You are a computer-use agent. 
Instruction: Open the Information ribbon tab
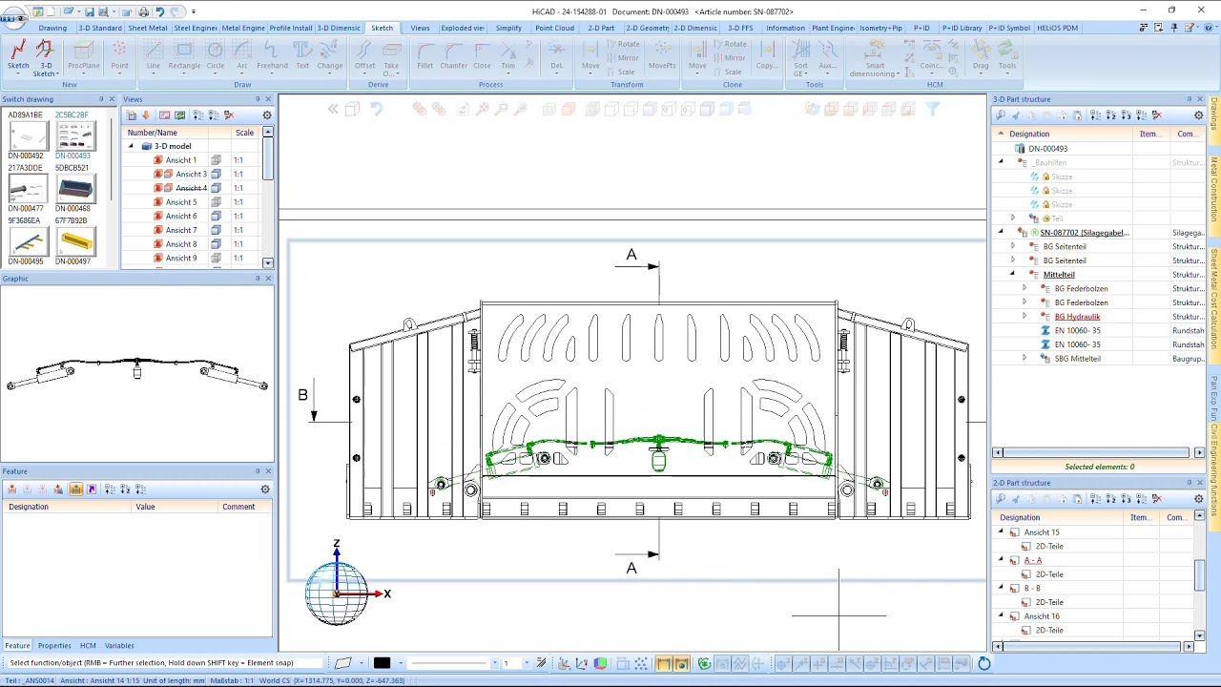[785, 28]
